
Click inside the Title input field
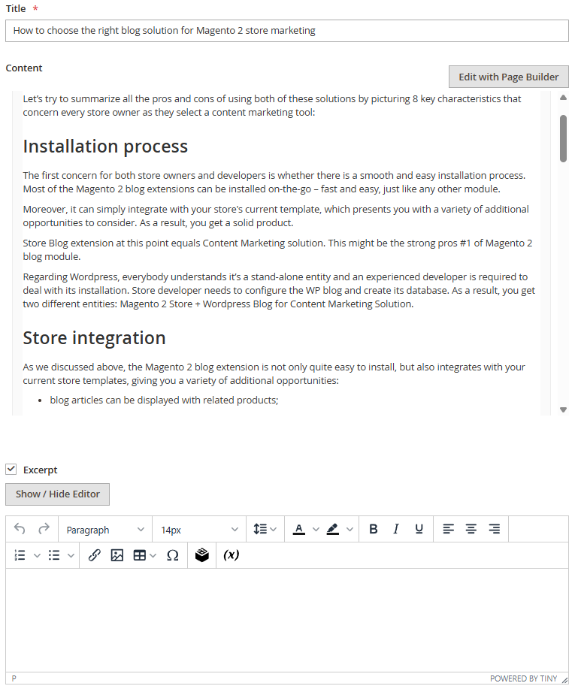(x=286, y=31)
